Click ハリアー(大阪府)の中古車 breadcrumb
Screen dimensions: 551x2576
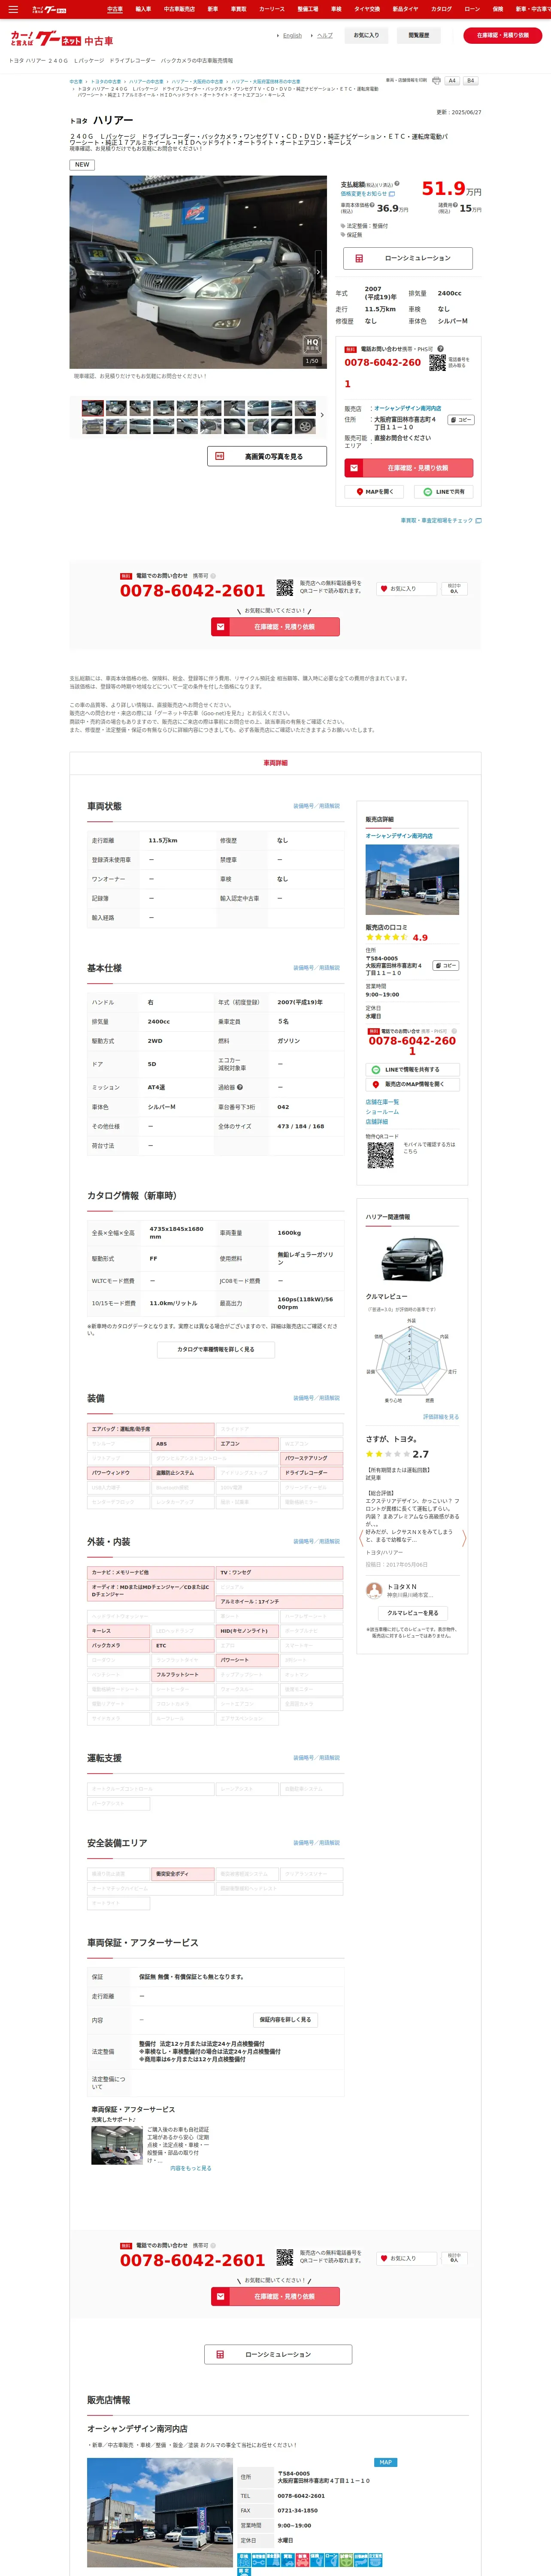pos(197,82)
